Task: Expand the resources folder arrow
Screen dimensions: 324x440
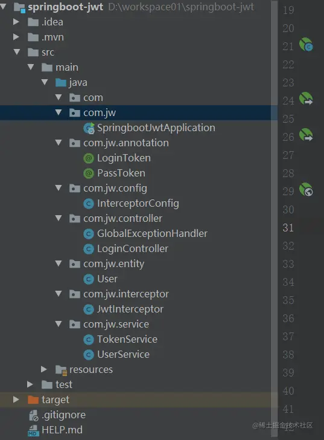Action: pos(44,369)
